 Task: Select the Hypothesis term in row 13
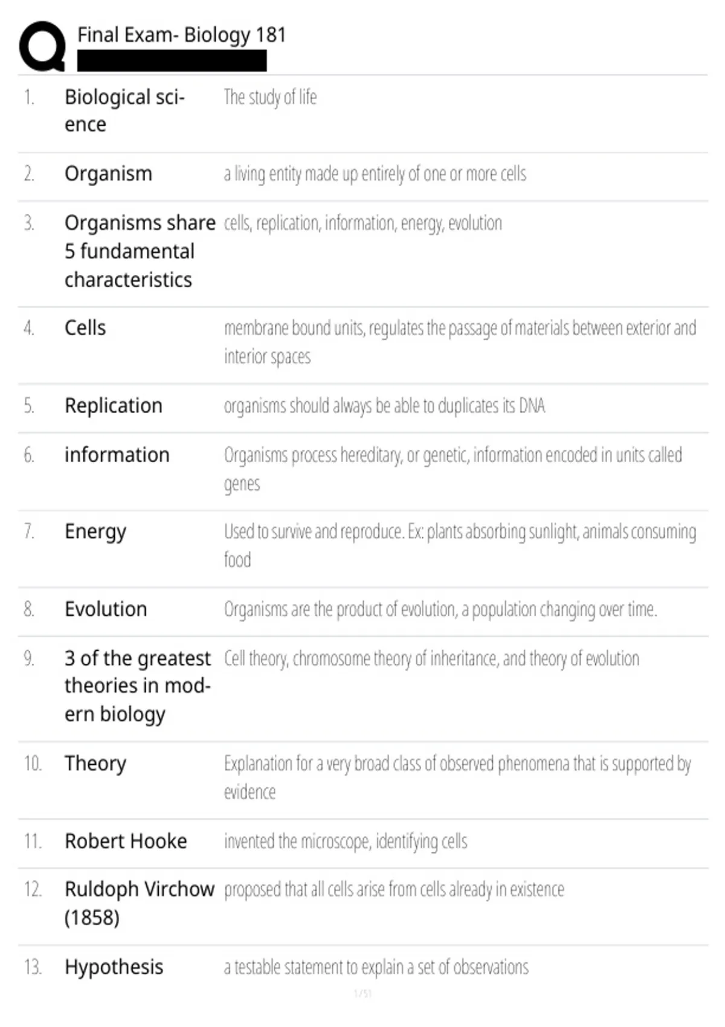[x=114, y=968]
